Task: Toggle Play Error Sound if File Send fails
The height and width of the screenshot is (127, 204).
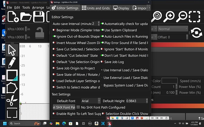Action: [x=102, y=43]
